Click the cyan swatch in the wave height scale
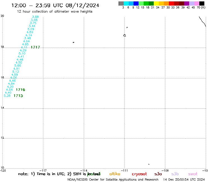Viewport: 208px width, 182px height. [126, 3]
